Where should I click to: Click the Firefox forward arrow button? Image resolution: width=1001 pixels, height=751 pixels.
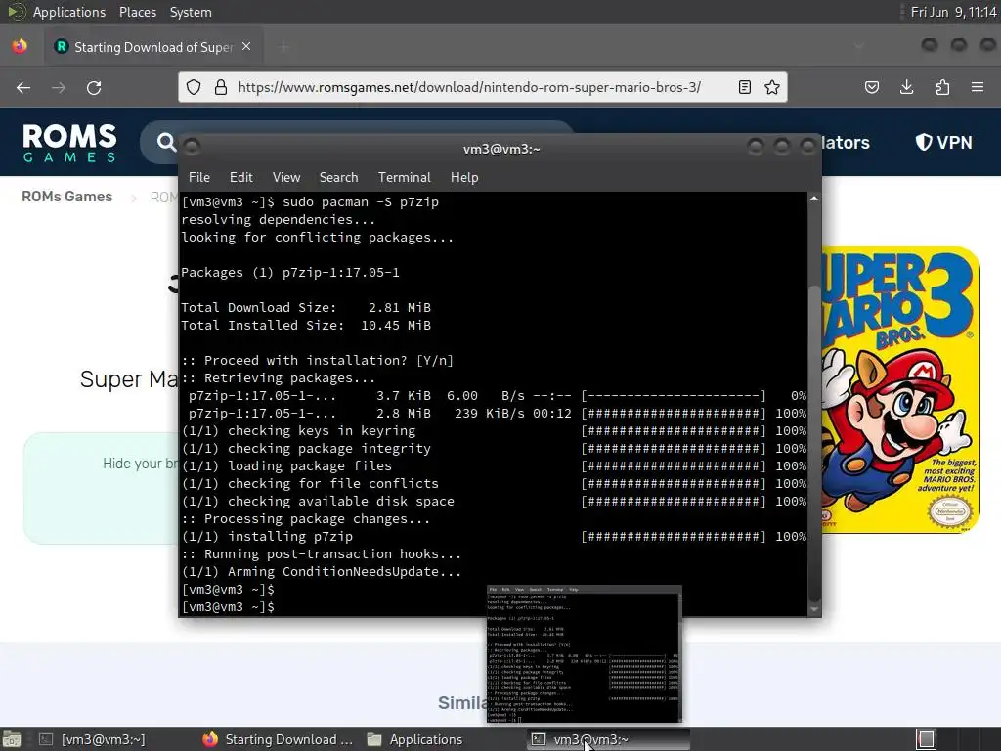(59, 87)
